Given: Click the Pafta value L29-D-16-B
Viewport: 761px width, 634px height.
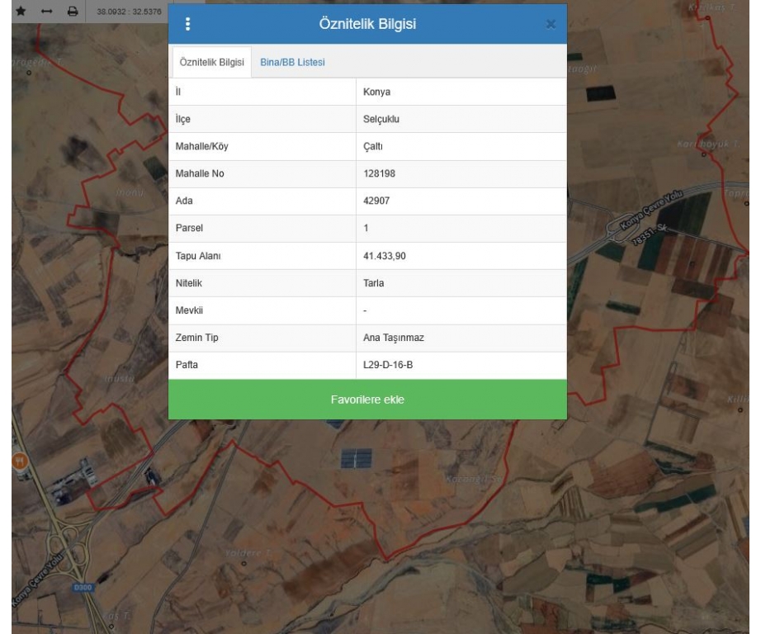Looking at the screenshot, I should 388,365.
